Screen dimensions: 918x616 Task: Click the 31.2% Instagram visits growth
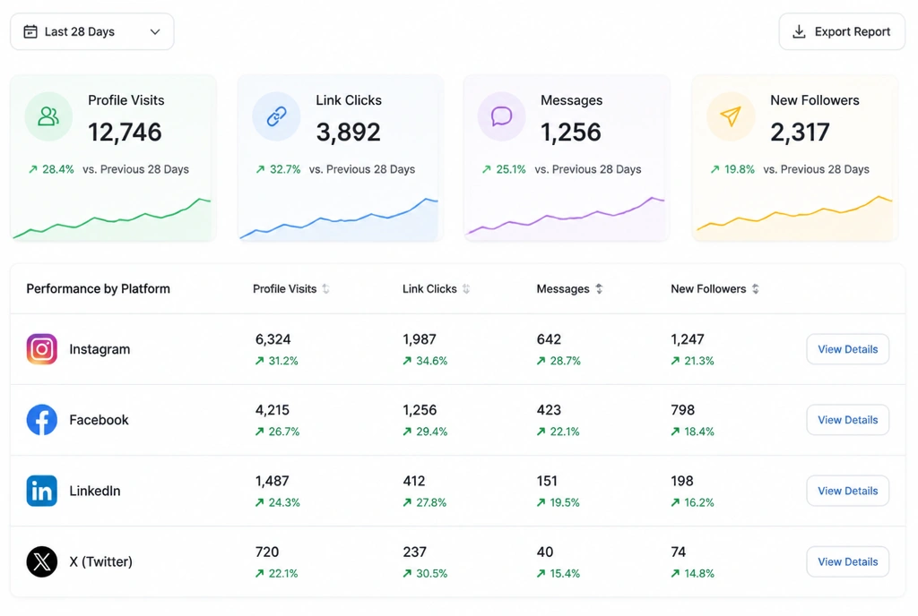coord(276,361)
